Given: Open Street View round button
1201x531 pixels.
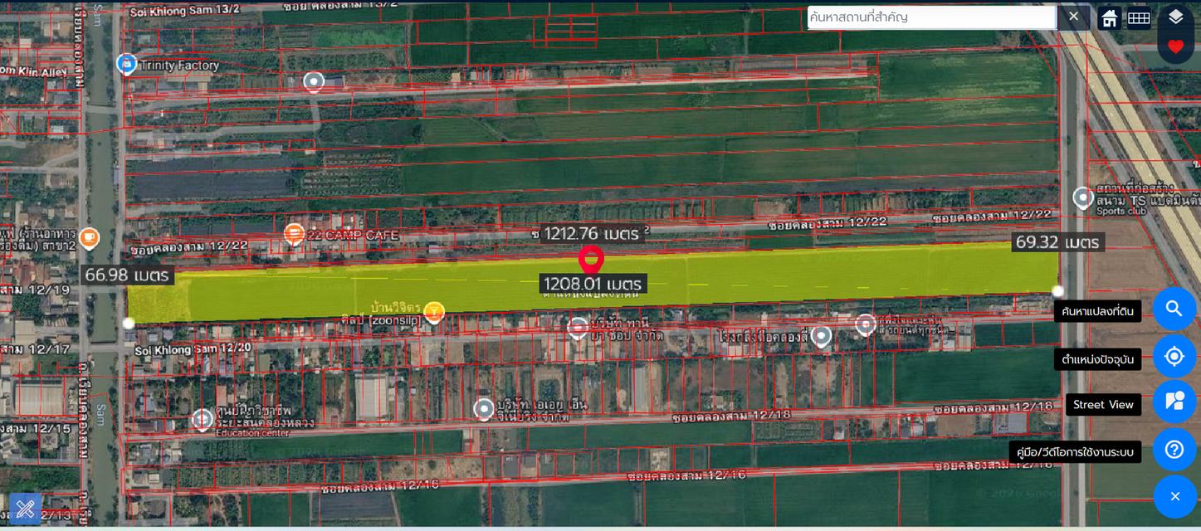Looking at the screenshot, I should 1174,402.
